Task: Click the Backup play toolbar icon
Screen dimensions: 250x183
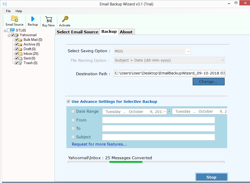Action: [x=33, y=19]
